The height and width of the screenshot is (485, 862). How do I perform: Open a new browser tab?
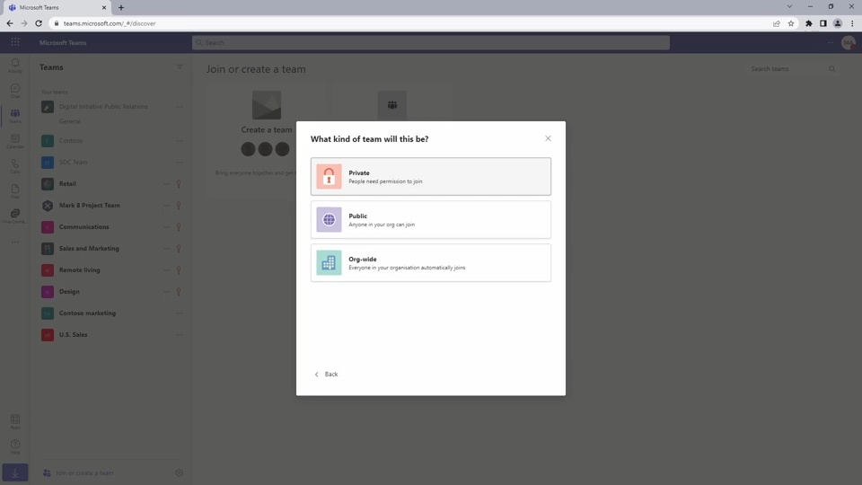pyautogui.click(x=121, y=8)
